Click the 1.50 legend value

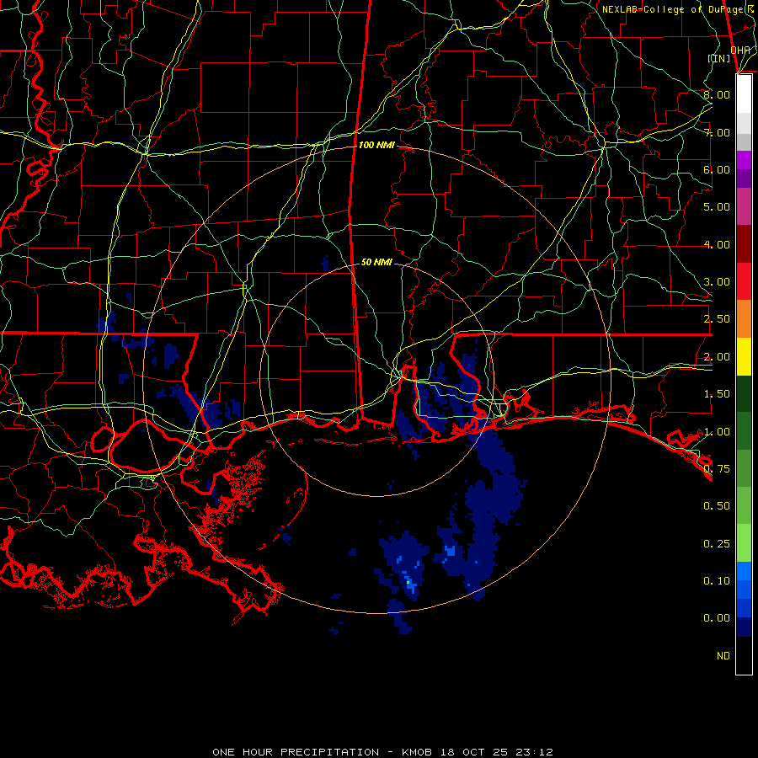click(x=717, y=394)
